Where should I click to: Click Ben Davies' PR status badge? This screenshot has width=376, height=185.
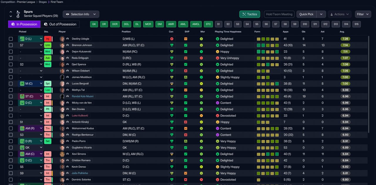(48, 109)
